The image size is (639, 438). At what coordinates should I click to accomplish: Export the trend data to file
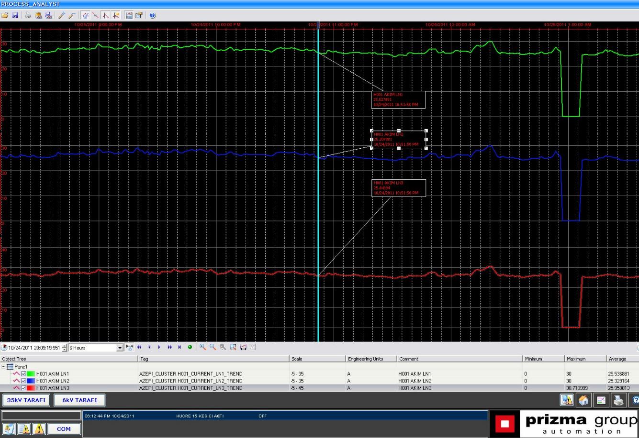48,15
